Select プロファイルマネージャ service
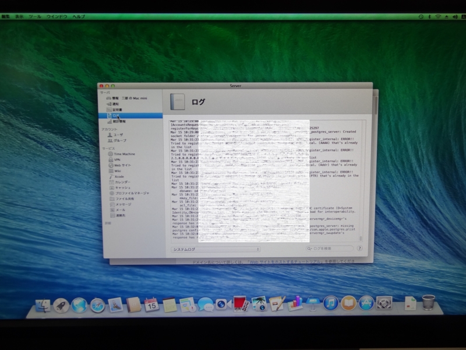 129,193
